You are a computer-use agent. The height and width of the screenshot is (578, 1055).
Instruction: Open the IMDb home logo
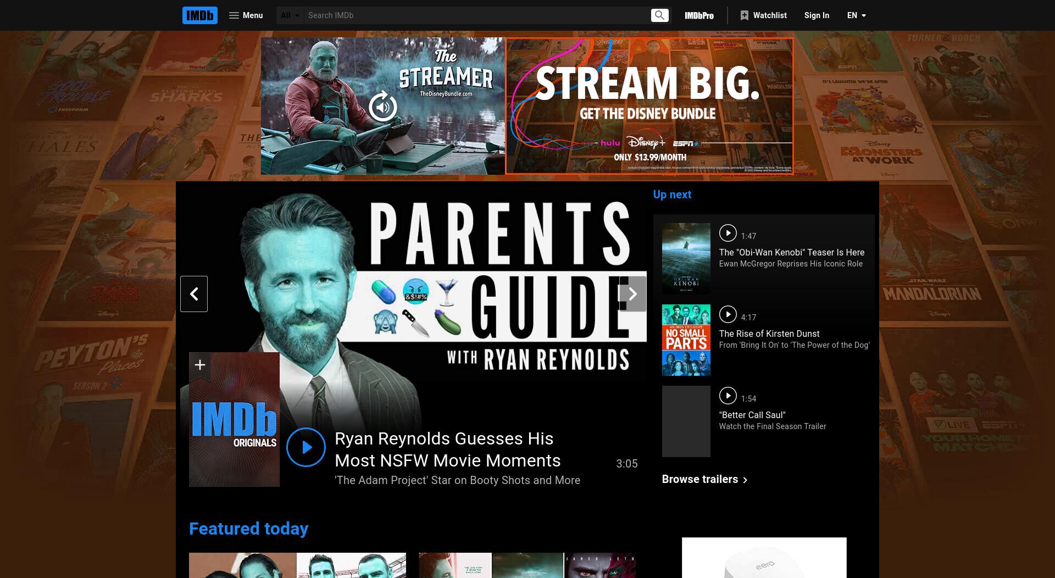coord(199,15)
